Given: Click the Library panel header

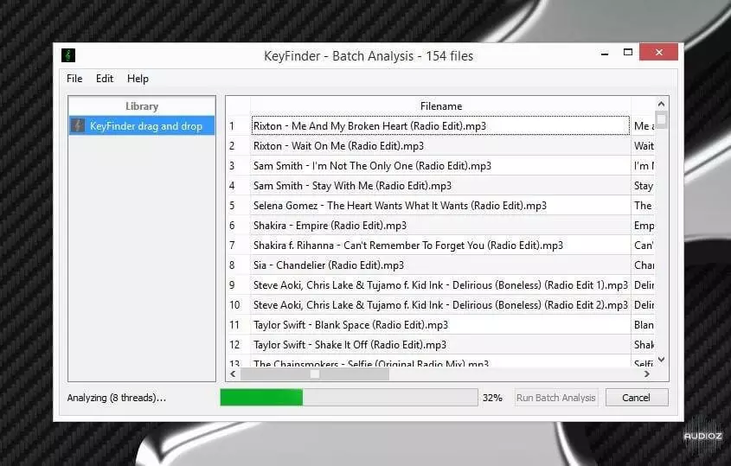Looking at the screenshot, I should click(142, 106).
